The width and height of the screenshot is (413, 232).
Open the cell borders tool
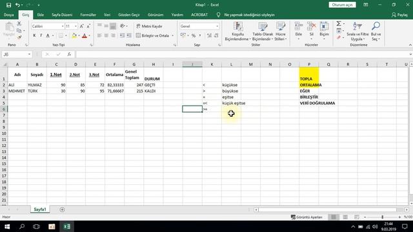pos(61,35)
